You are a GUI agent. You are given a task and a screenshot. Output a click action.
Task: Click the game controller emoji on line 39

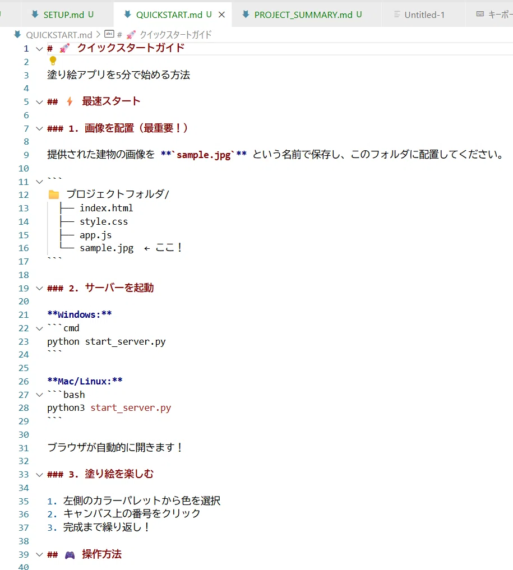tap(70, 555)
